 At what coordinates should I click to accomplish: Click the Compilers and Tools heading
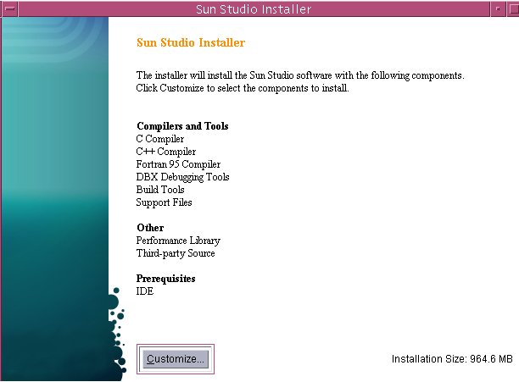(182, 126)
